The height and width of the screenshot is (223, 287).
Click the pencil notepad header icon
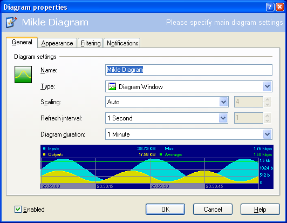tap(11, 22)
